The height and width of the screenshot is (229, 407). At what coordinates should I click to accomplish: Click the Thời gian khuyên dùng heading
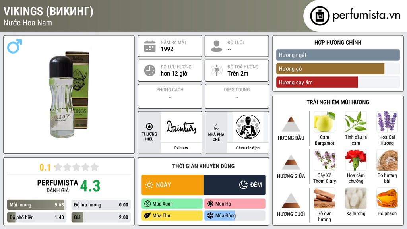click(x=203, y=166)
